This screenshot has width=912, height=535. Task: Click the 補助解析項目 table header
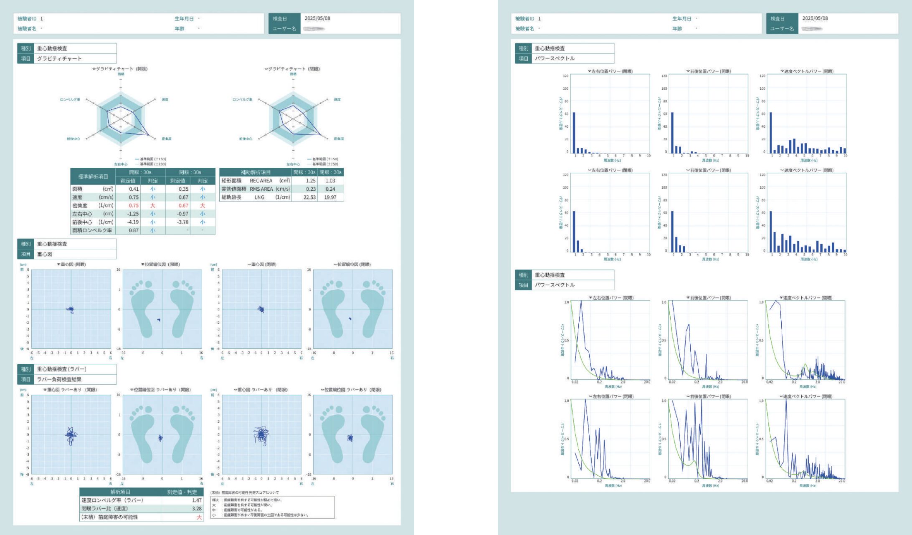(x=256, y=172)
